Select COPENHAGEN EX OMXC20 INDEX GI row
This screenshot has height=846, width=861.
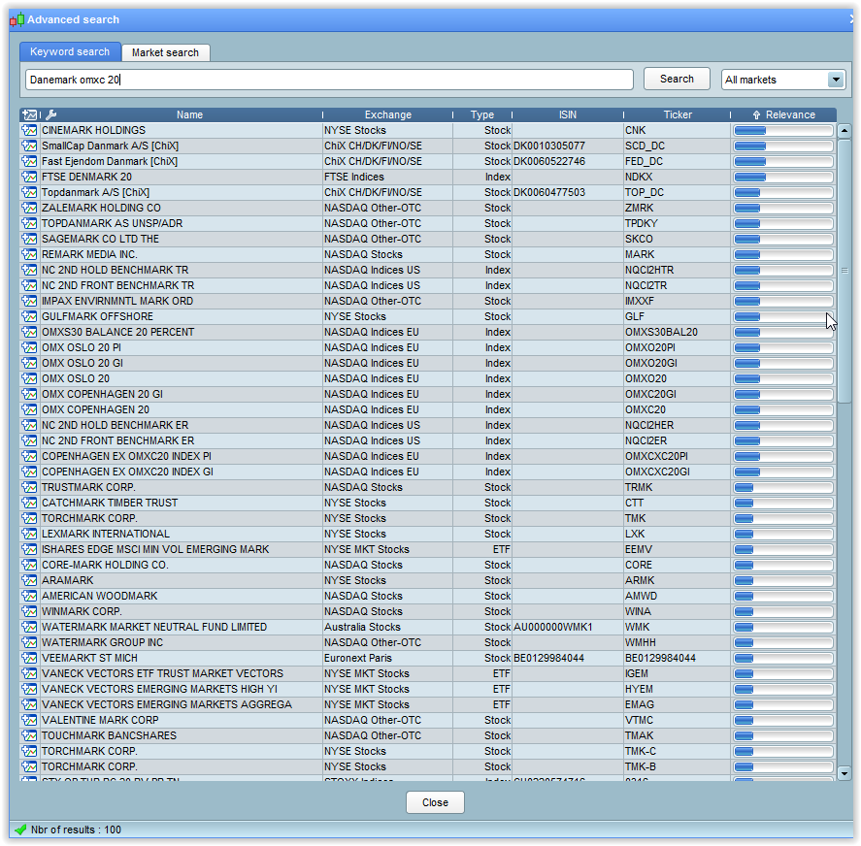(x=428, y=472)
